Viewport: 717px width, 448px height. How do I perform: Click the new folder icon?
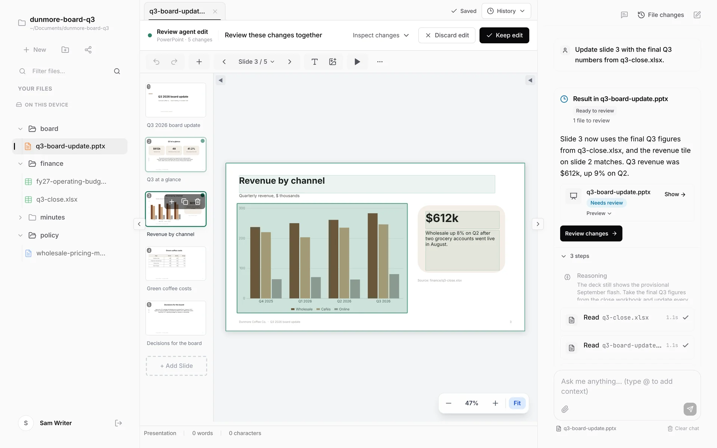pos(65,50)
